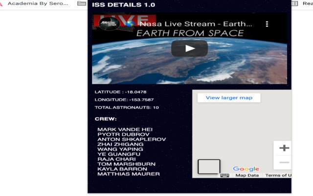Open the View larger map link

(229, 98)
